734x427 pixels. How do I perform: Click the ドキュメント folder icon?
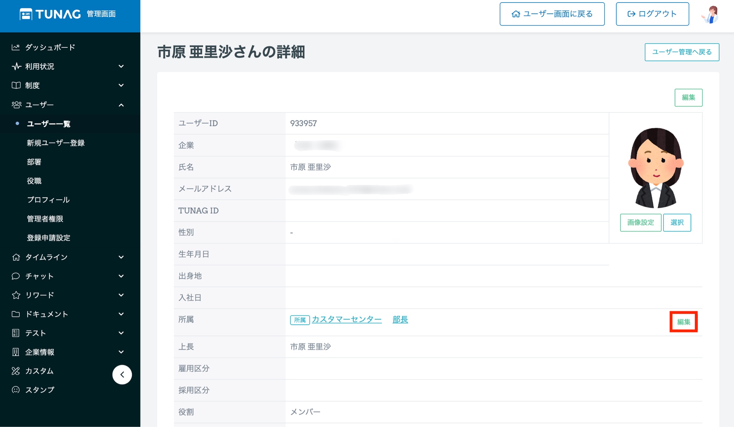[16, 314]
